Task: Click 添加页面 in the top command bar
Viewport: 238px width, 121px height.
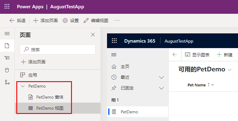Action: [46, 21]
